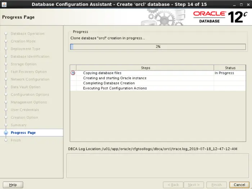Select the highlighted Progress Page step

(32, 133)
